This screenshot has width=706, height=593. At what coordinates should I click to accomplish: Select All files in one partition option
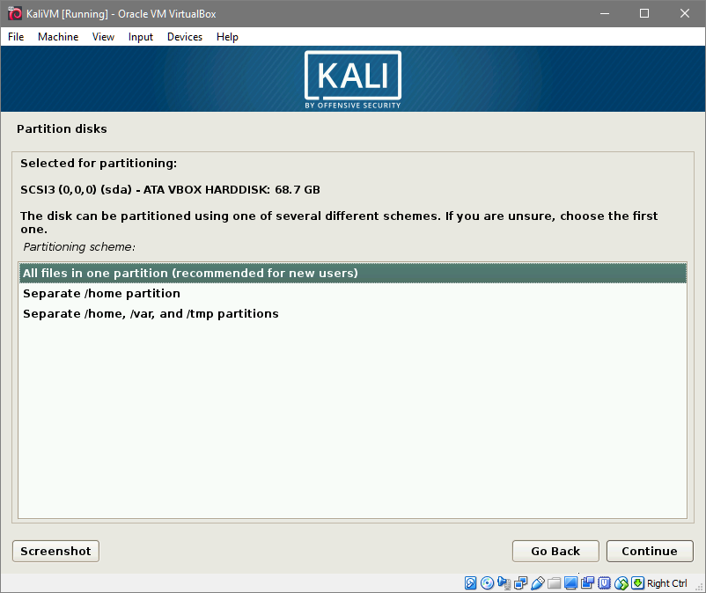[x=353, y=273]
